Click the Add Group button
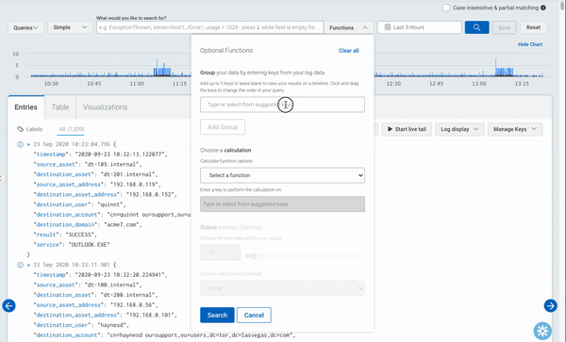 [223, 127]
